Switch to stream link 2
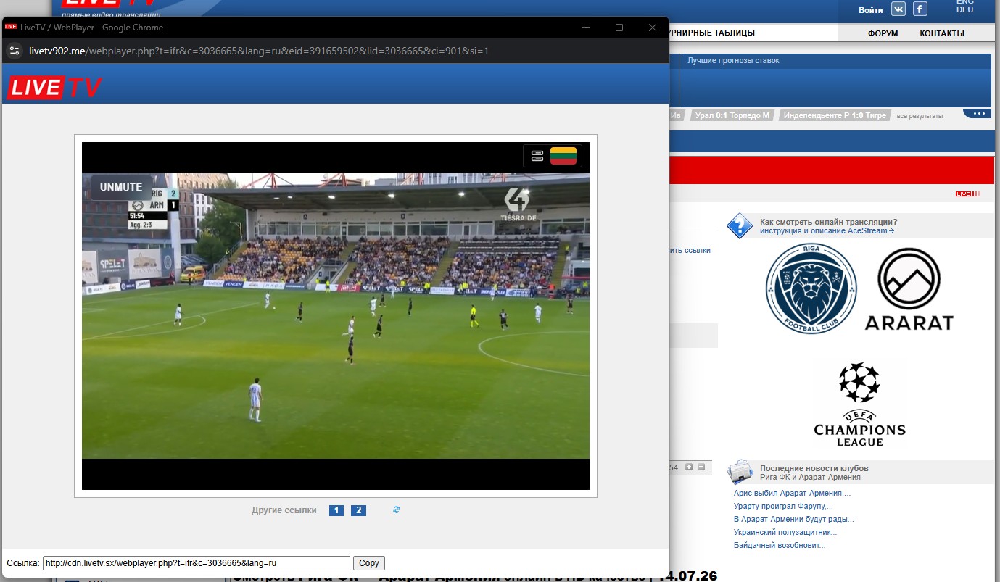Screen dimensions: 1000x582 tap(358, 510)
